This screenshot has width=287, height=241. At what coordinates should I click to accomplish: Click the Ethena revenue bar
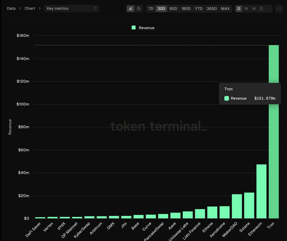(212, 212)
